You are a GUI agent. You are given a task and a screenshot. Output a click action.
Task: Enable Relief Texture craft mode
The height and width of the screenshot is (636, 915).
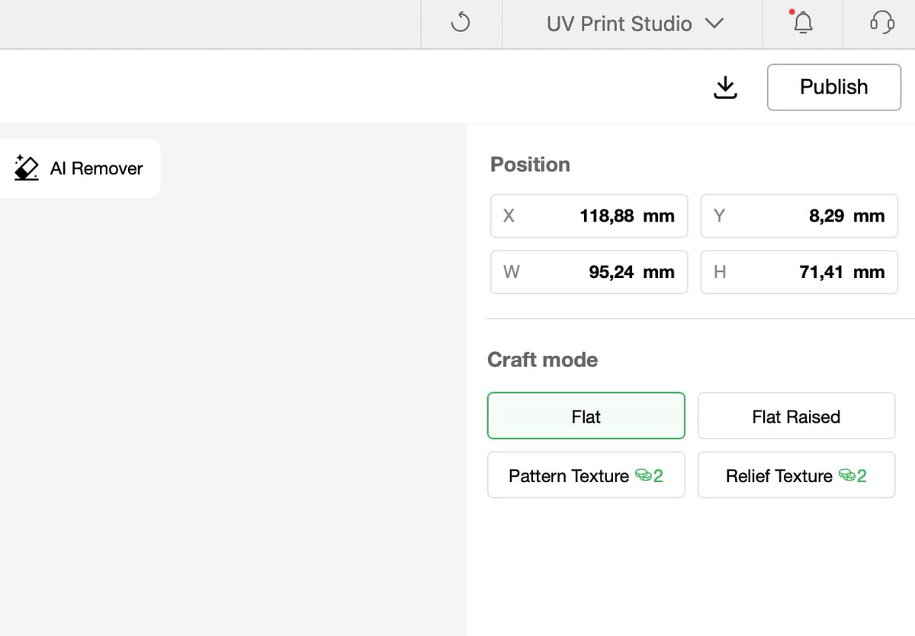coord(779,475)
